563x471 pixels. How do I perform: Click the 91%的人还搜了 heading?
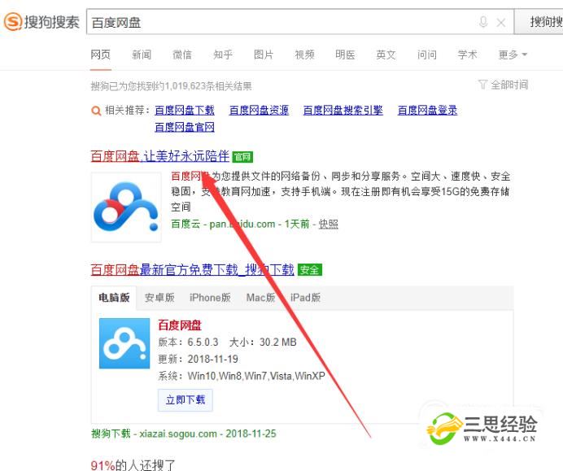(x=133, y=464)
